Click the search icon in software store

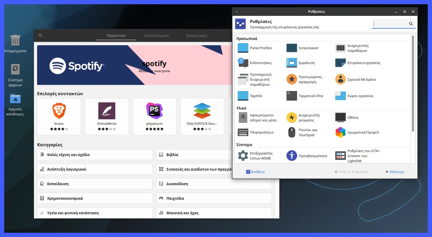point(40,35)
